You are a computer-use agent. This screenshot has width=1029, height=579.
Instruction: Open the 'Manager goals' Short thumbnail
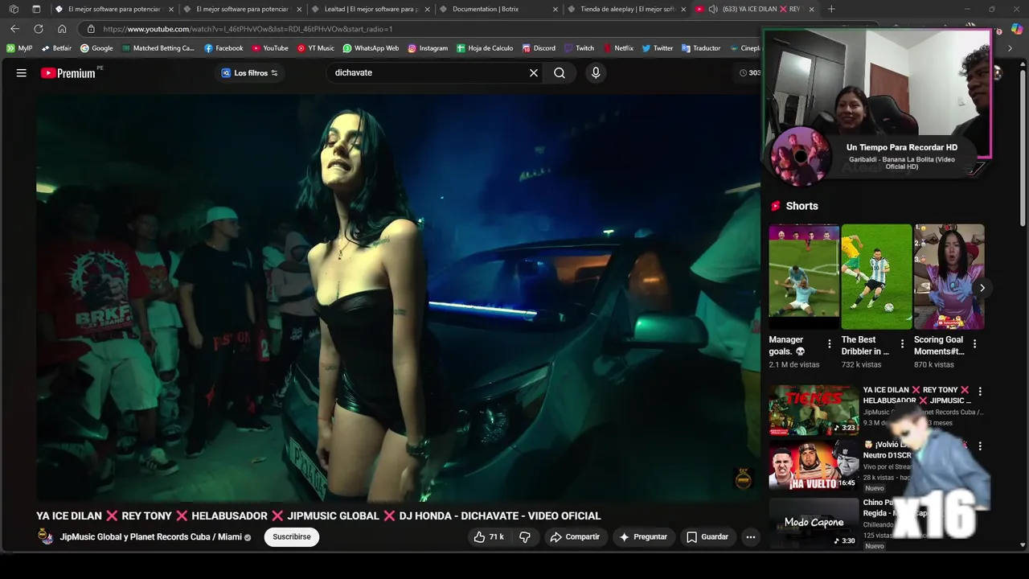click(804, 277)
